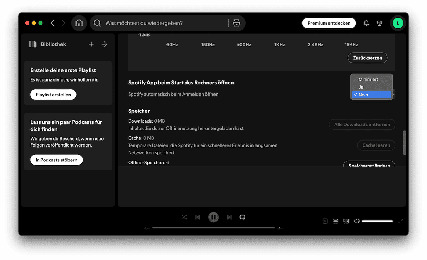This screenshot has width=427, height=260.
Task: Select 'Ja' in the startup dropdown
Action: point(372,87)
